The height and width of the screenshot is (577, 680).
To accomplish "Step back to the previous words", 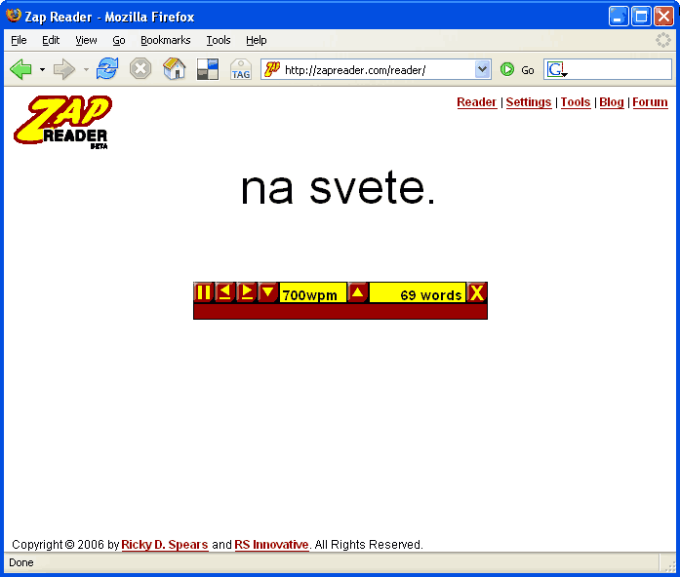I will coord(225,292).
